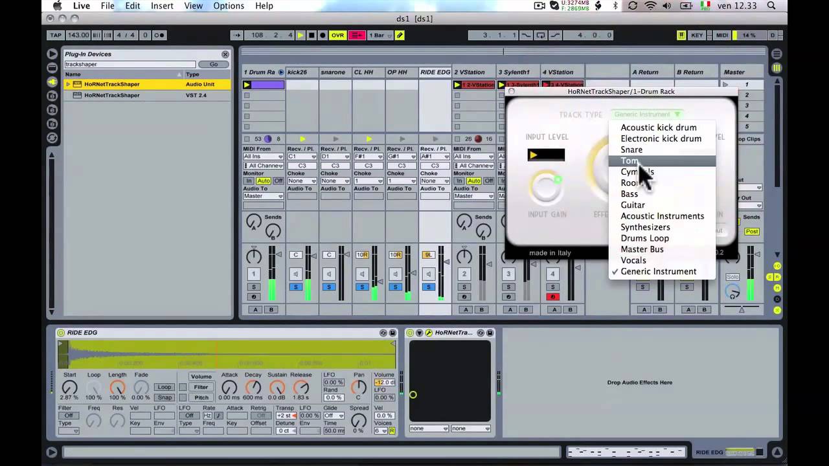Toggle the metronome button in transport bar
The image size is (829, 466).
point(160,35)
